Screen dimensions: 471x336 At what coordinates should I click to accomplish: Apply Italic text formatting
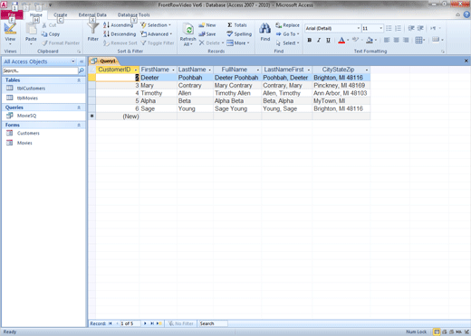(319, 40)
